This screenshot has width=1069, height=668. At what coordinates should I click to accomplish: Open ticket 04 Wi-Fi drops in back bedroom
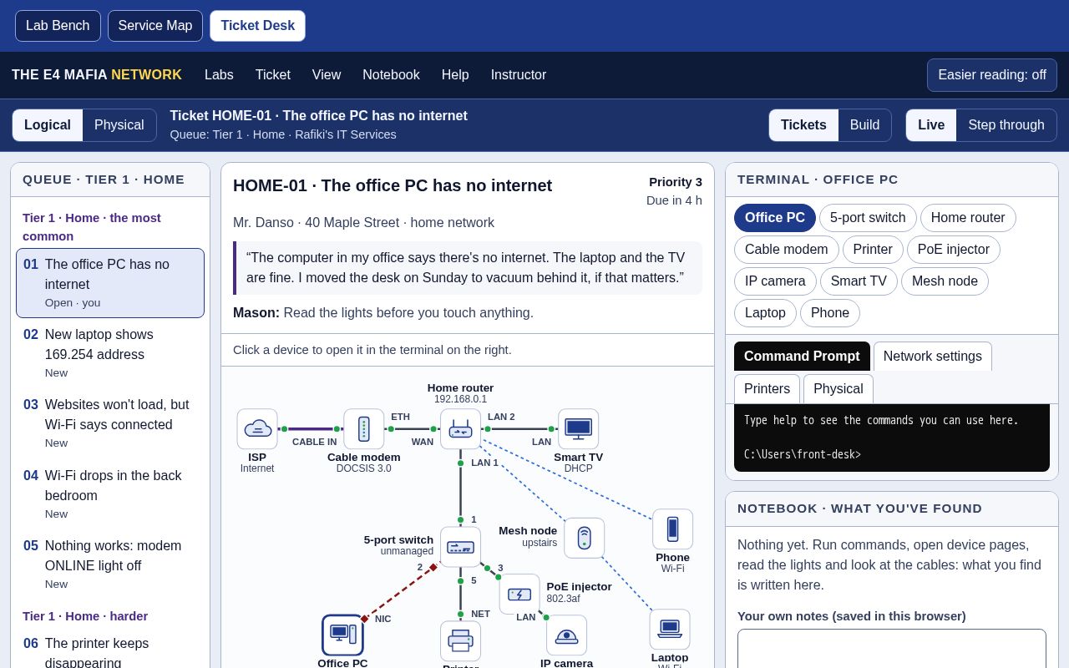pos(110,494)
